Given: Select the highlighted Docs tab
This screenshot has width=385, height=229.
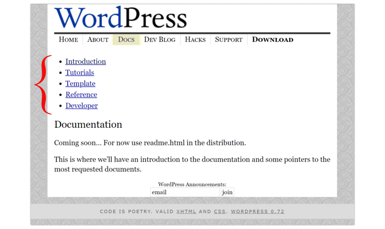Looking at the screenshot, I should 126,40.
